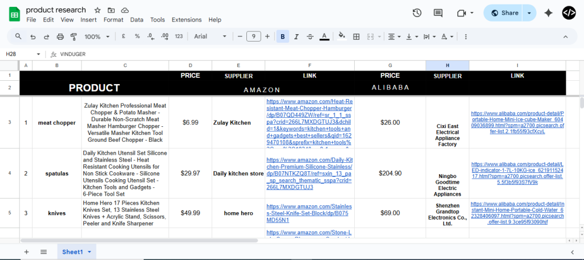Start a Meet call camera icon
The height and width of the screenshot is (260, 584).
[461, 13]
